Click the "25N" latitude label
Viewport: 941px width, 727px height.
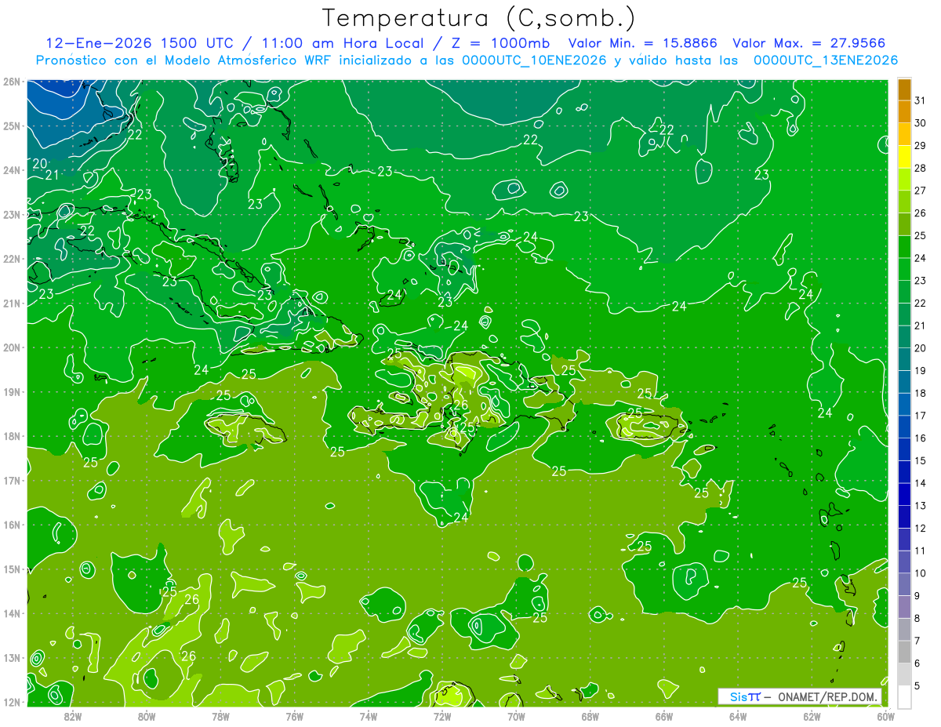tap(11, 126)
